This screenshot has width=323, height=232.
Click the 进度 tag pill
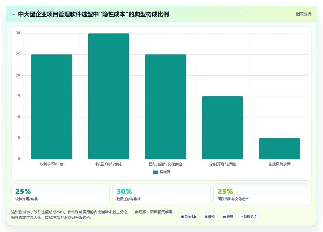[228, 216]
